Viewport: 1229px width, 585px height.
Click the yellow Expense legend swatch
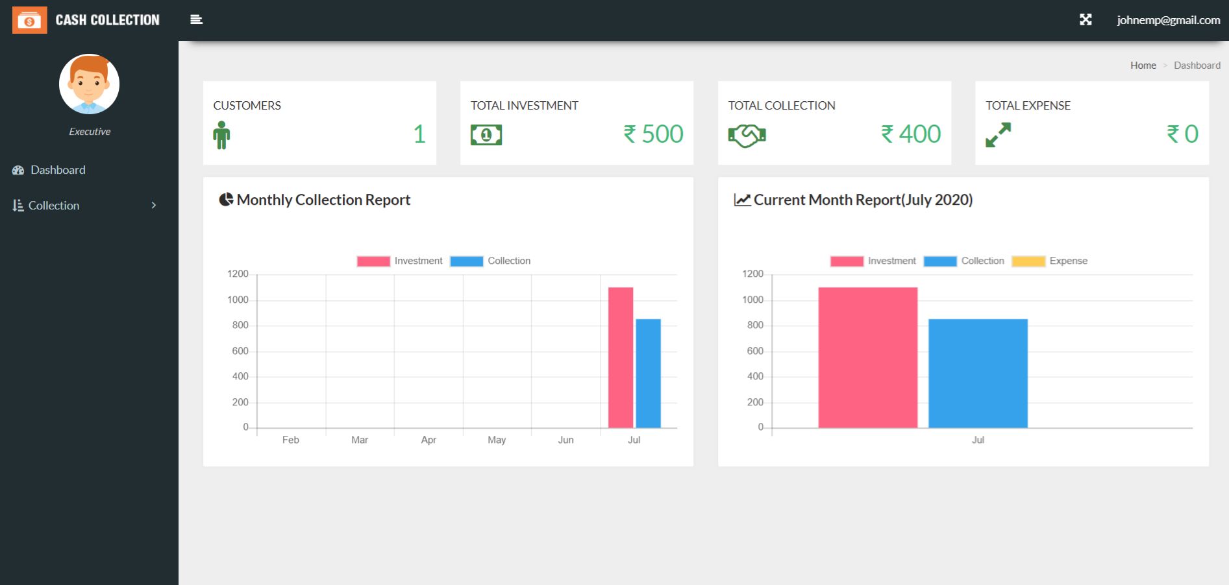click(x=1028, y=261)
